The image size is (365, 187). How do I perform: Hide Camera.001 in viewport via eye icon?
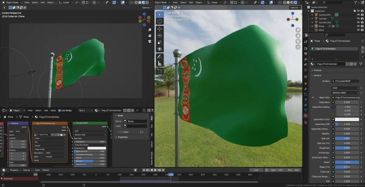(x=358, y=15)
